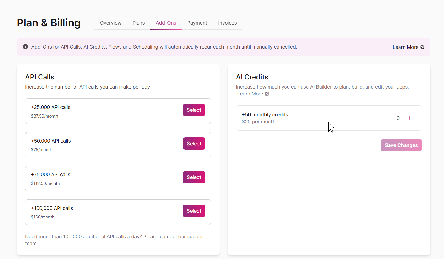This screenshot has width=444, height=259.
Task: Click the Plan & Billing heading
Action: pyautogui.click(x=49, y=23)
